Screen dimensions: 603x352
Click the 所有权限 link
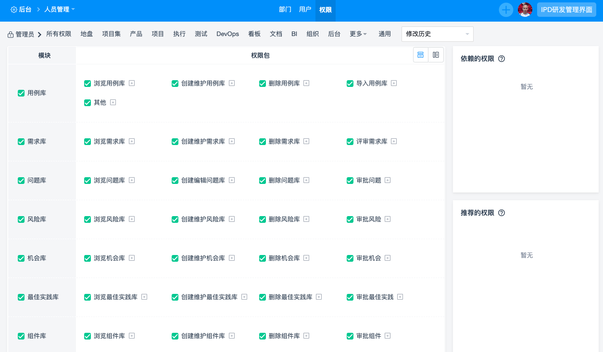(59, 34)
